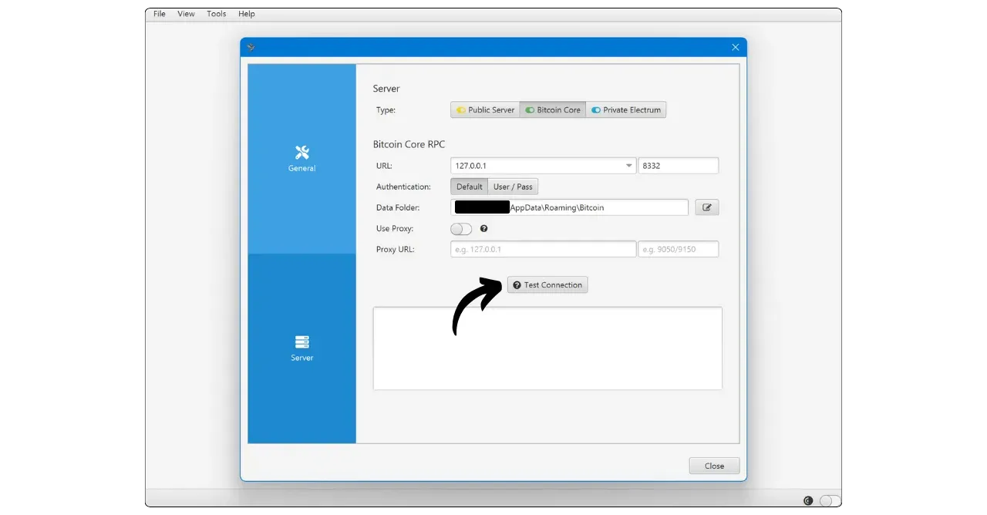This screenshot has height=515, width=987.
Task: Click the edit Data Folder icon button
Action: click(x=706, y=207)
